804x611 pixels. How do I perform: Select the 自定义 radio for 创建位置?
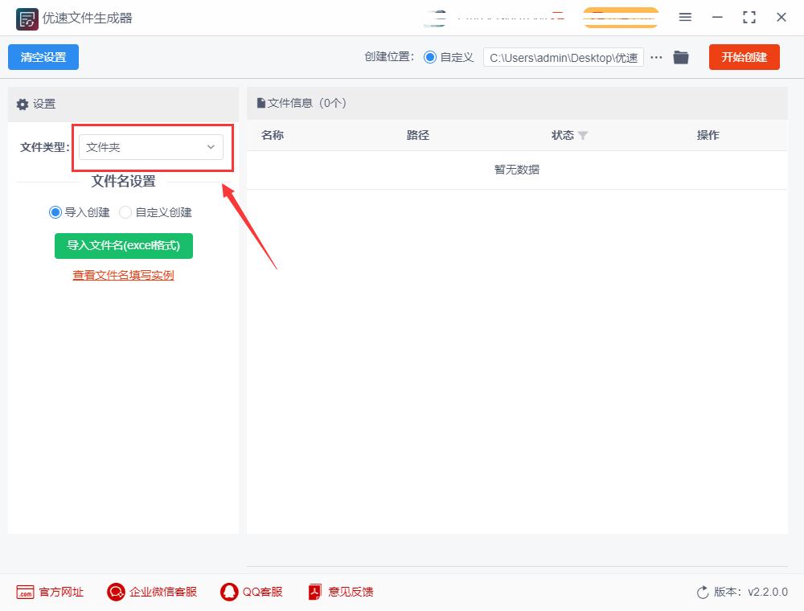pos(432,57)
